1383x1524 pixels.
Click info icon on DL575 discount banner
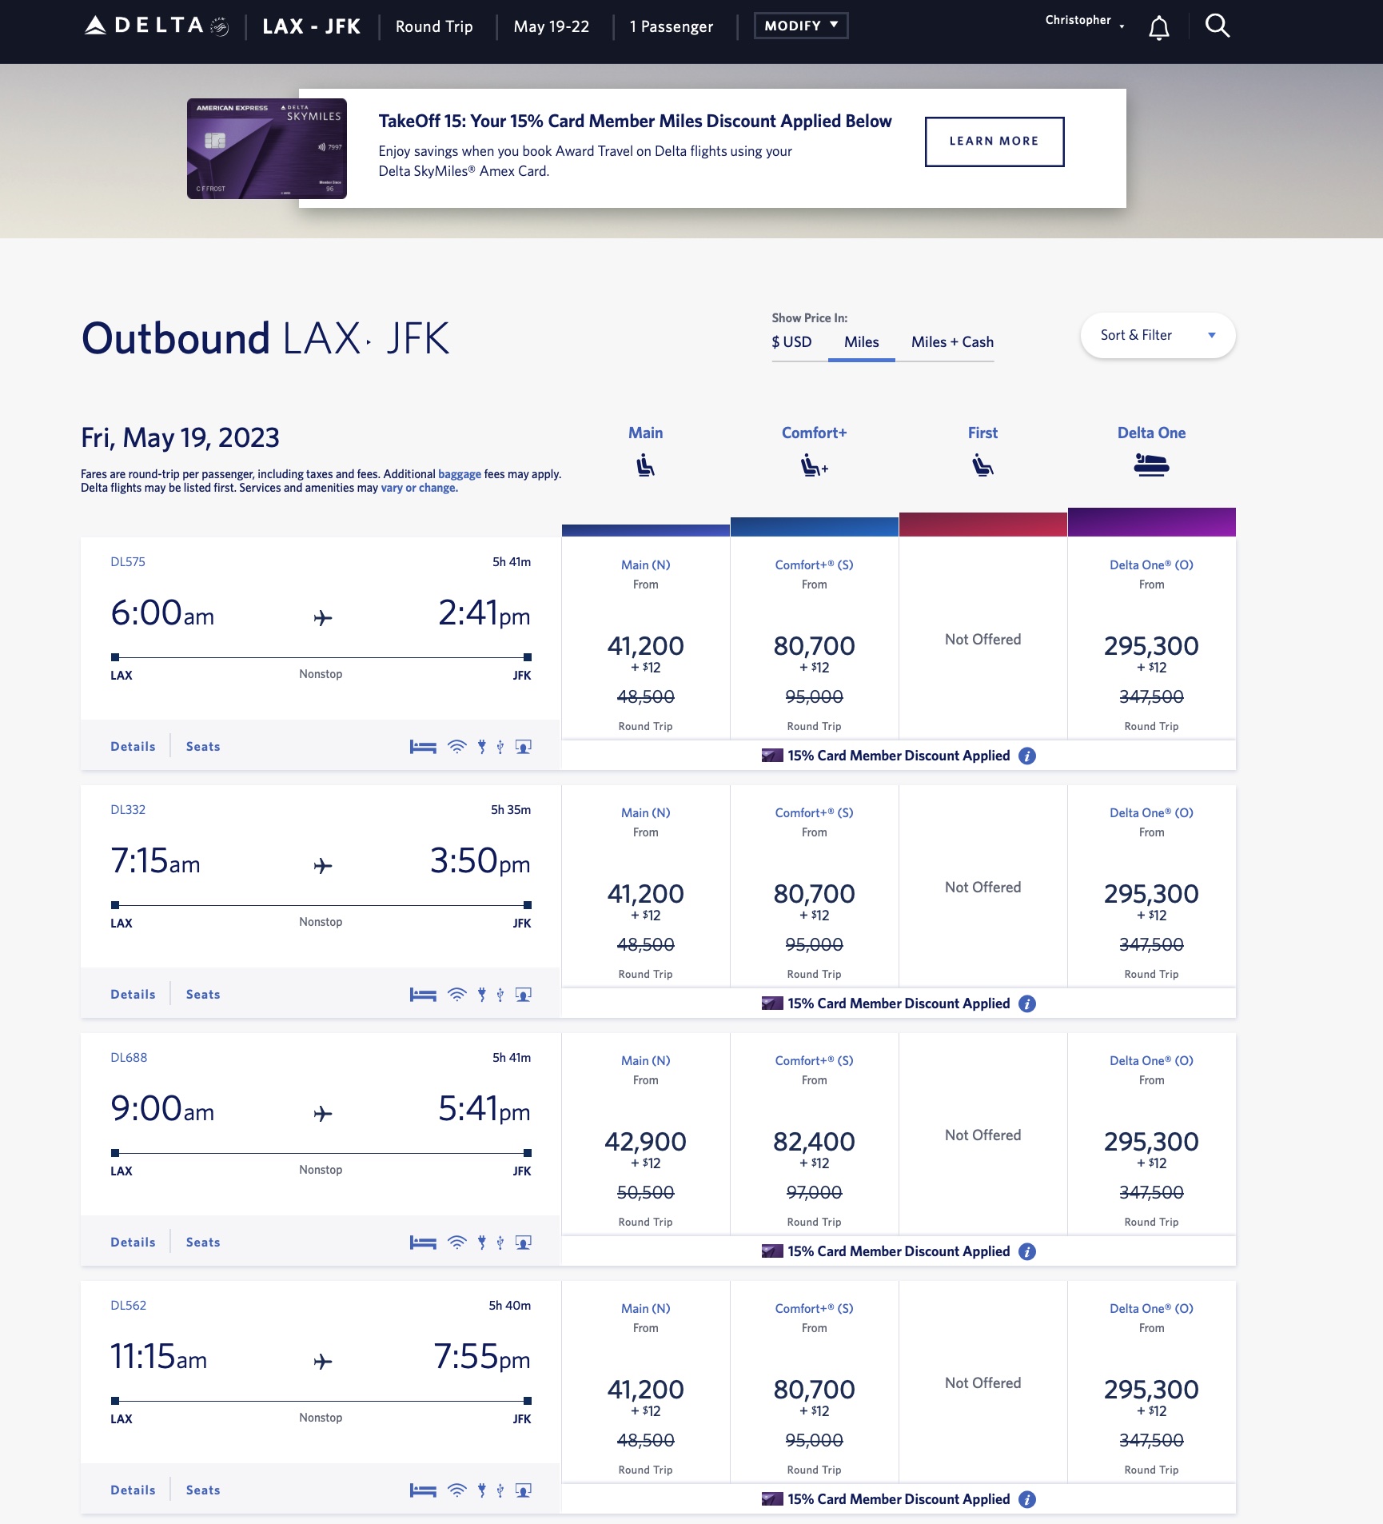pyautogui.click(x=1027, y=756)
